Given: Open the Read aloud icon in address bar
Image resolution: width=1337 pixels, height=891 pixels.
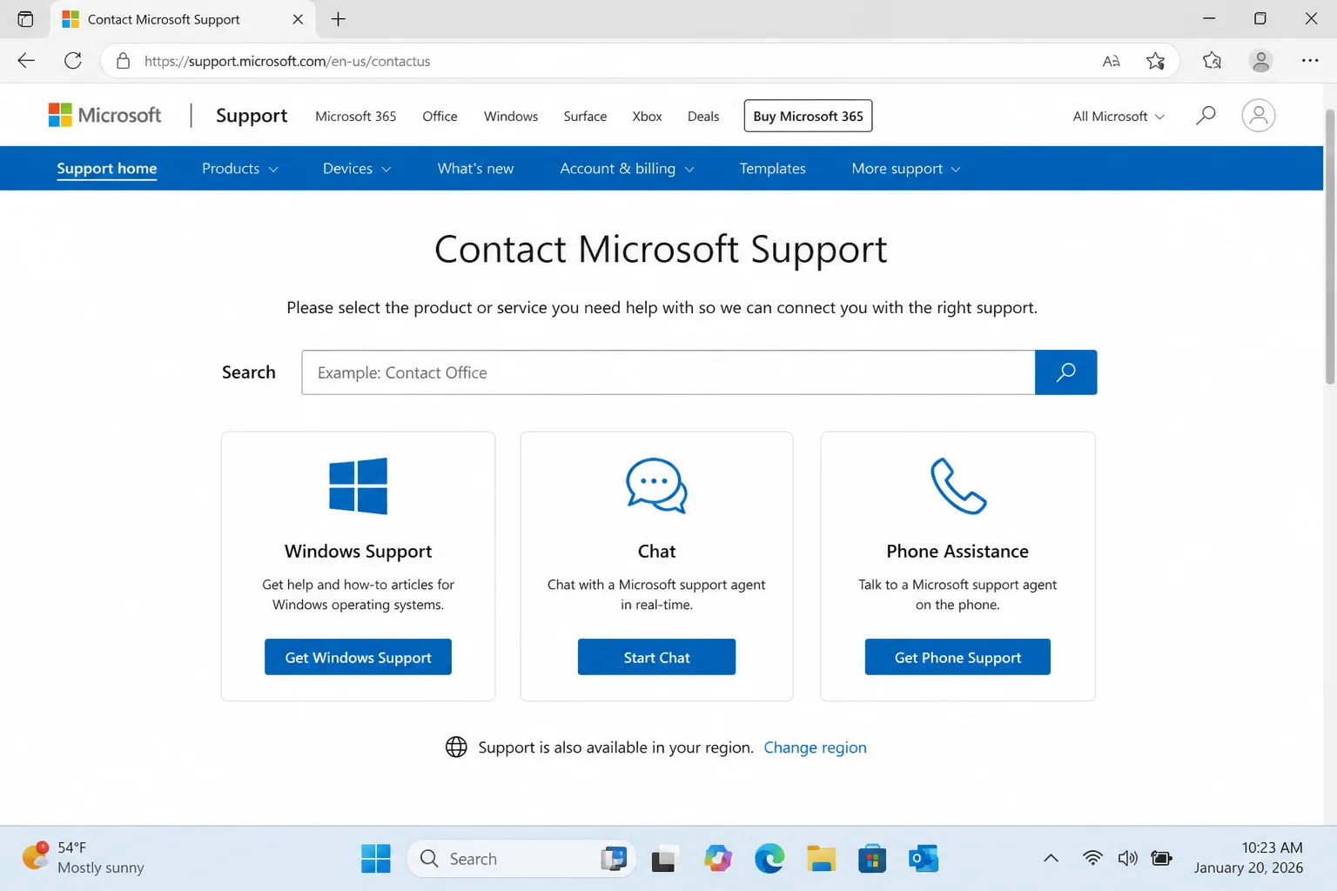Looking at the screenshot, I should tap(1112, 61).
